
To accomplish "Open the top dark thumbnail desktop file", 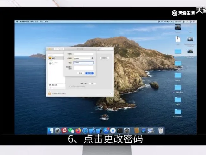I will 178,27.
